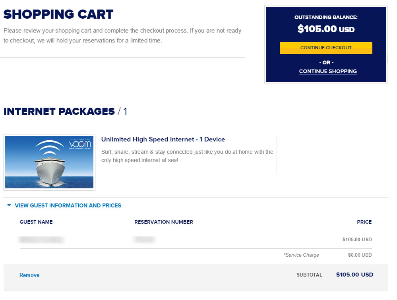Click the blurred reservation number value
This screenshot has width=397, height=300.
(x=144, y=240)
